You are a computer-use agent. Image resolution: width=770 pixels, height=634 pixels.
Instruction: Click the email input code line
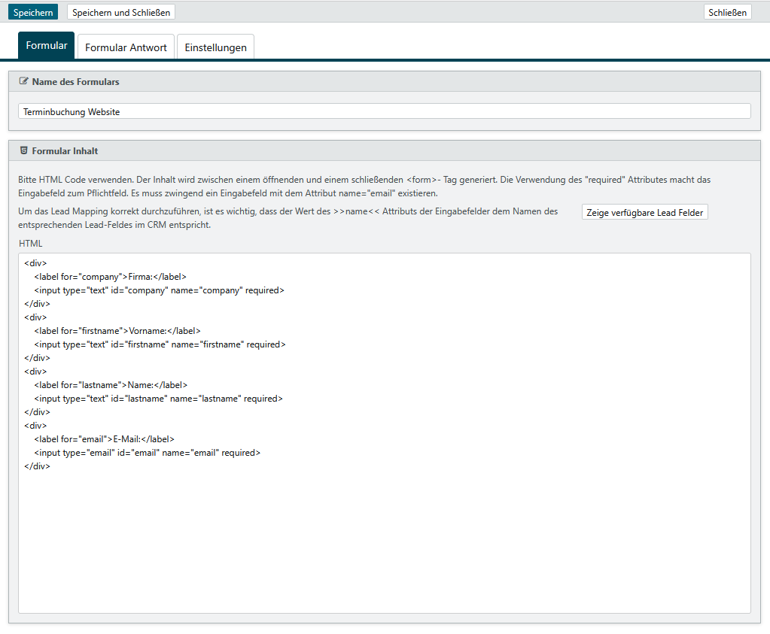click(x=147, y=453)
